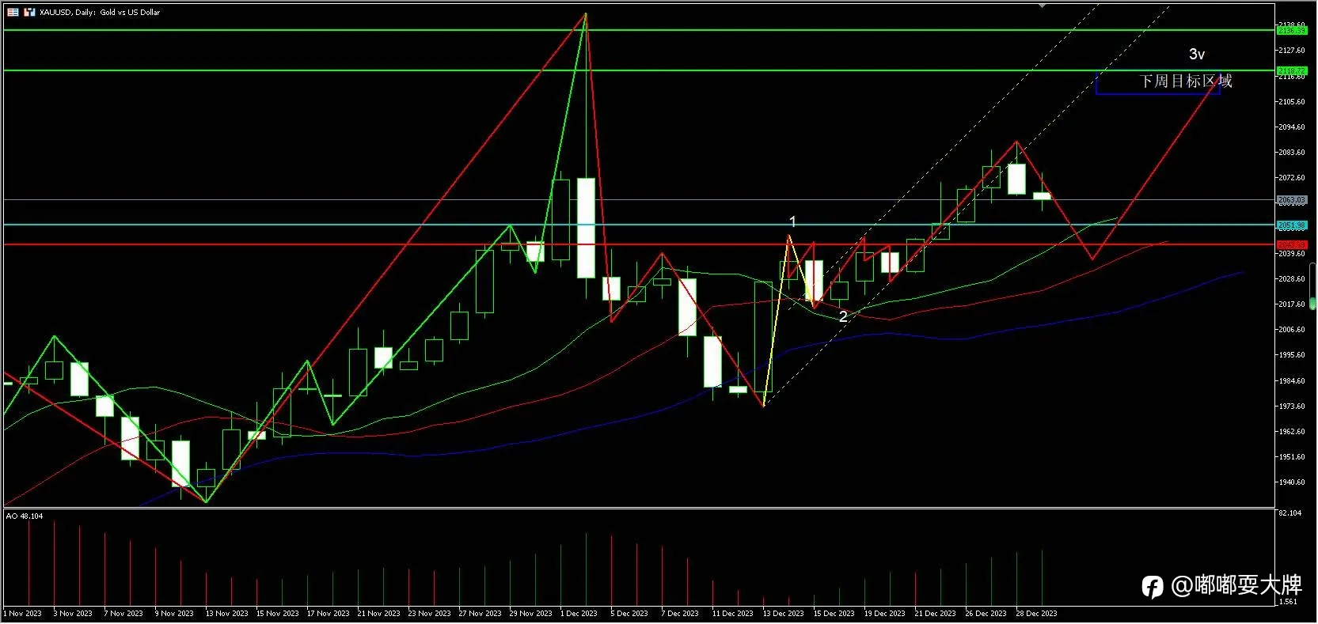The image size is (1318, 624).
Task: Click the 2094.60 price axis label
Action: click(1291, 127)
